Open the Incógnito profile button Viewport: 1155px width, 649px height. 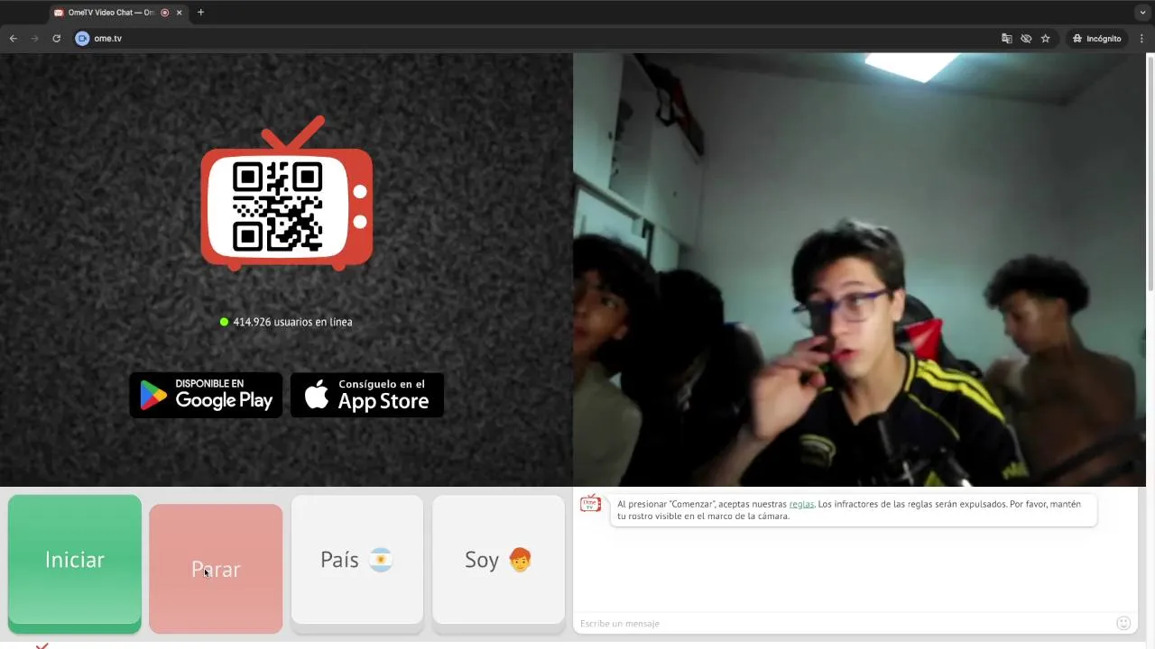tap(1096, 39)
